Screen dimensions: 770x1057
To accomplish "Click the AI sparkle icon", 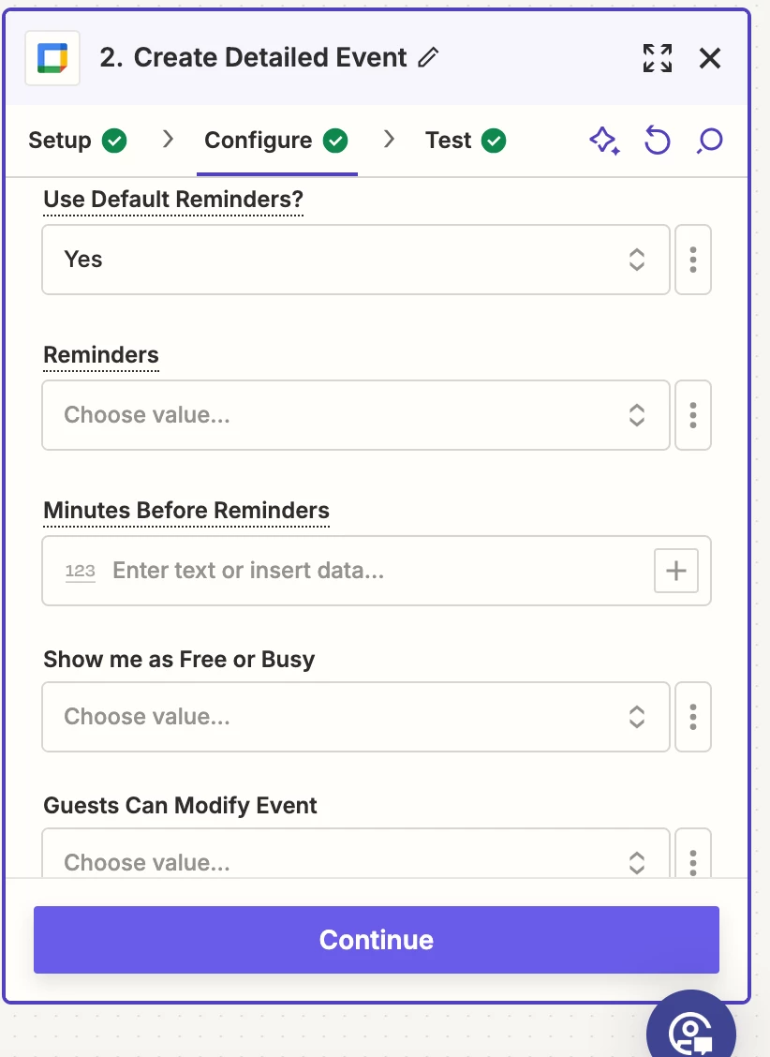I will tap(604, 141).
